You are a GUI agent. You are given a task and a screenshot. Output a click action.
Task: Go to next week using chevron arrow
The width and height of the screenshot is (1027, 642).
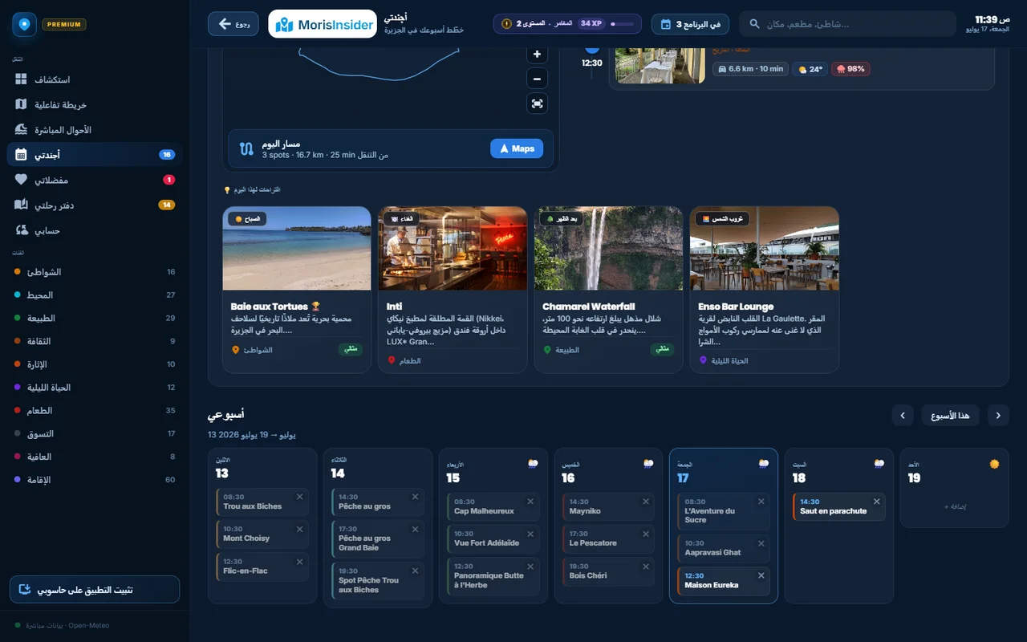coord(903,416)
